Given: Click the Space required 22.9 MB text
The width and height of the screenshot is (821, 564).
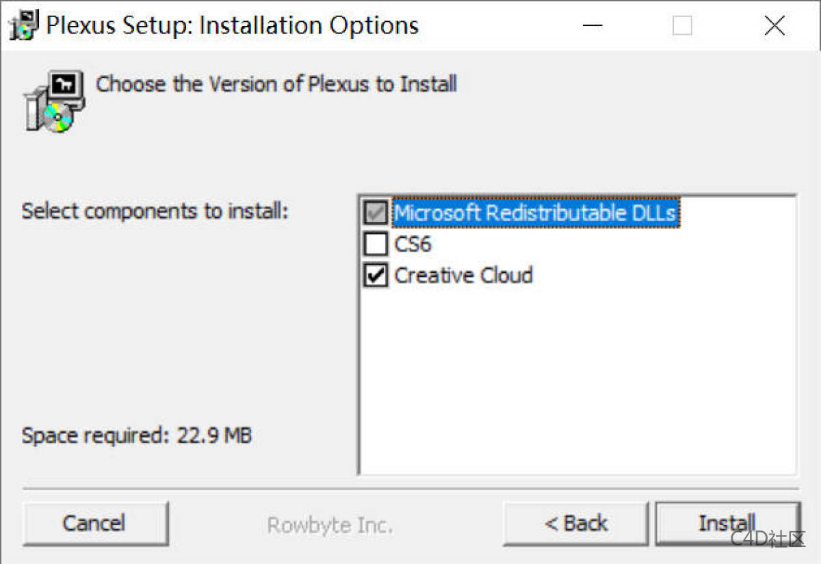Looking at the screenshot, I should [x=137, y=435].
